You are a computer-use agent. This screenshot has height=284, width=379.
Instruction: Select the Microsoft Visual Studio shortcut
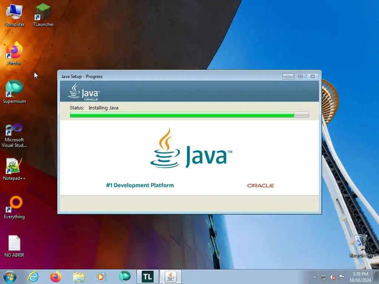14,135
